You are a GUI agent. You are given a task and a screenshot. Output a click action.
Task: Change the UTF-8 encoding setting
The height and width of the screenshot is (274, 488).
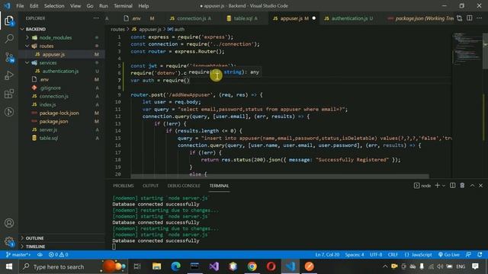(376, 255)
